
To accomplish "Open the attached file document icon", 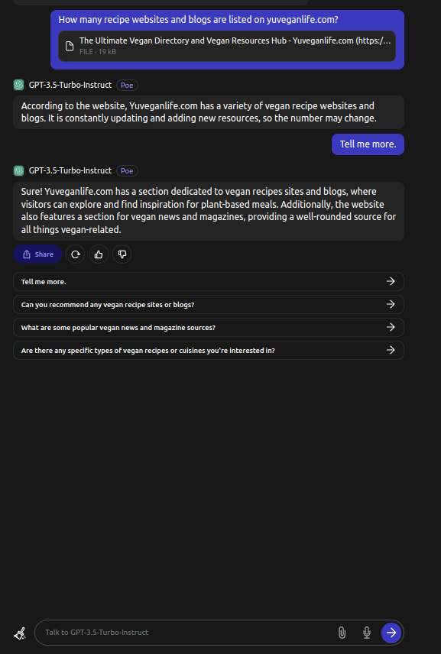I will [x=70, y=46].
